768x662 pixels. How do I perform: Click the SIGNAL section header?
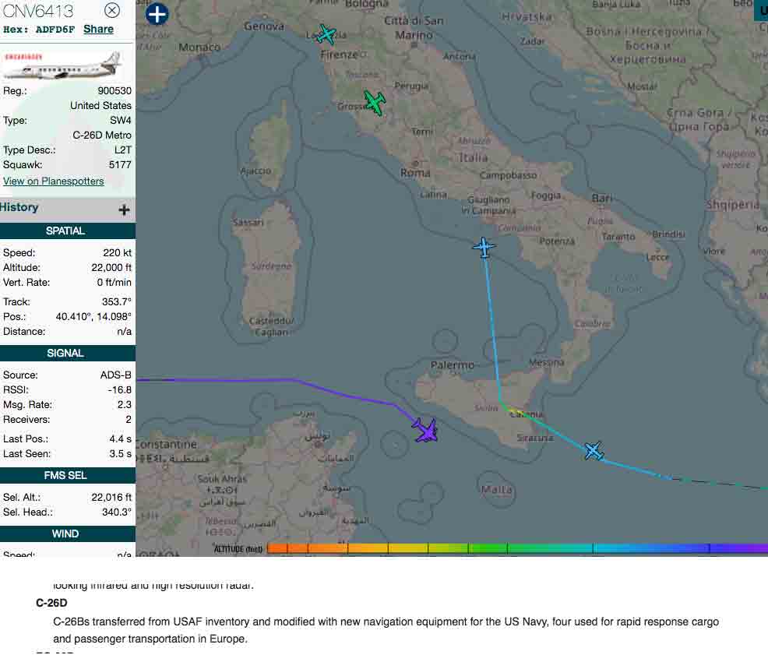click(x=68, y=353)
